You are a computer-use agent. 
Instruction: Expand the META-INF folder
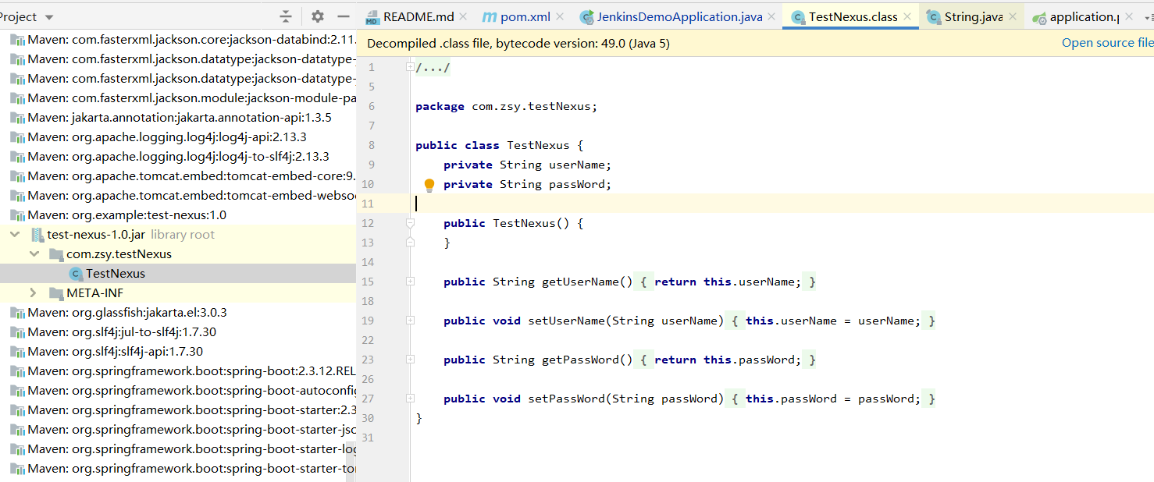pyautogui.click(x=33, y=293)
